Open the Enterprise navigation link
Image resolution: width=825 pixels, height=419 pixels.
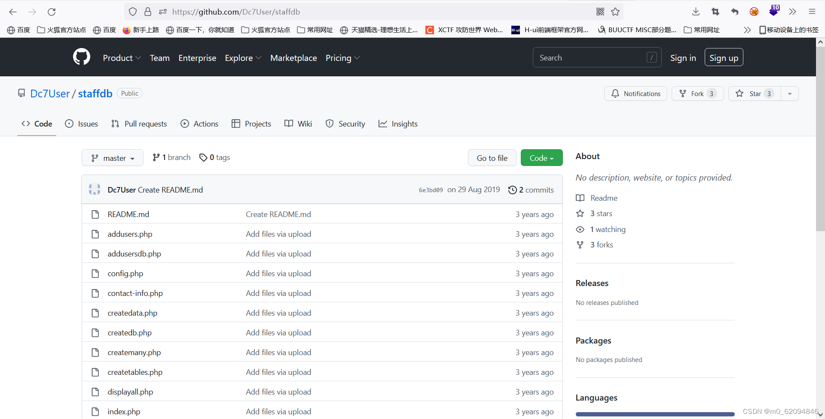point(197,58)
